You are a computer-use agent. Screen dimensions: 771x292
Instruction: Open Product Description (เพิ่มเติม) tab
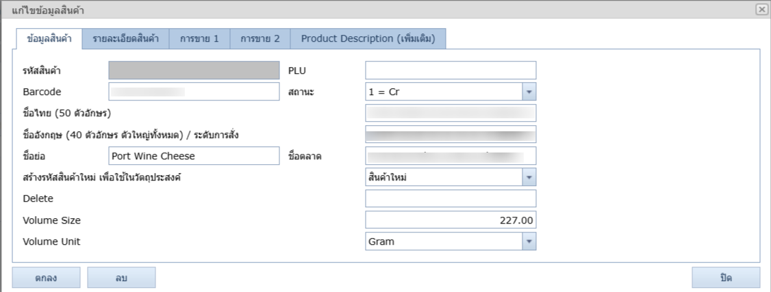point(369,39)
